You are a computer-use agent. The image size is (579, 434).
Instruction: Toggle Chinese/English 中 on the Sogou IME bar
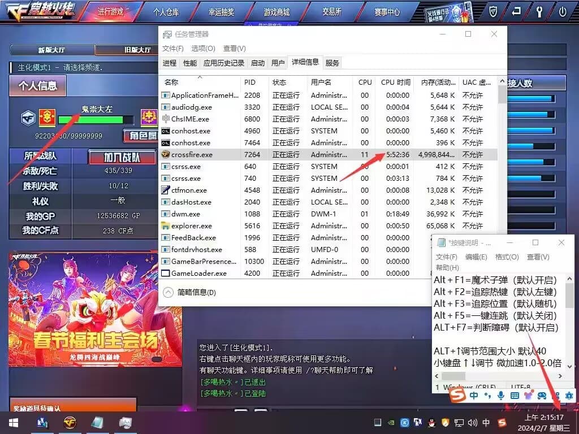474,396
